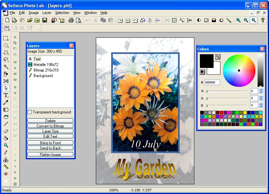269x194 pixels.
Task: Activate the Flood Fill tool
Action: tap(6, 138)
